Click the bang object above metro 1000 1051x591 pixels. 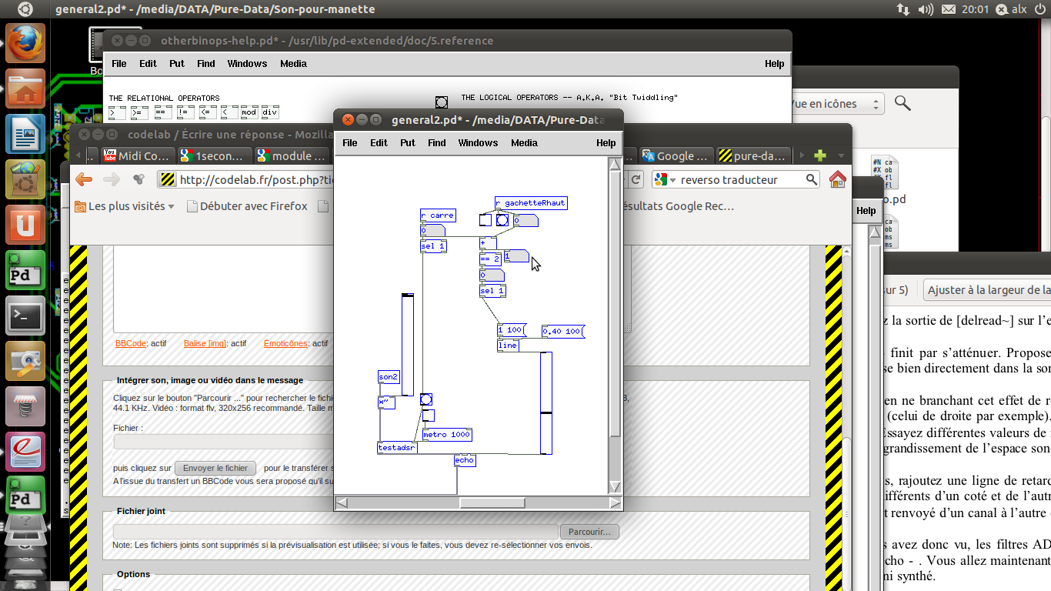pyautogui.click(x=426, y=399)
